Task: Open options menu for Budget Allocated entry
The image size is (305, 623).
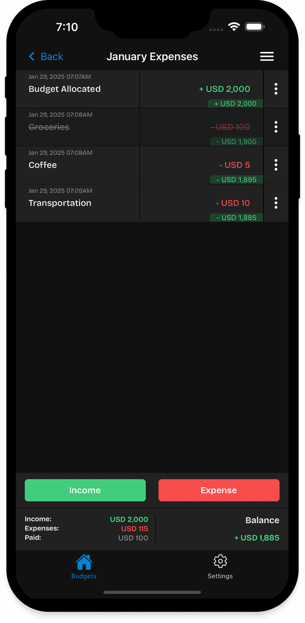Action: [276, 89]
